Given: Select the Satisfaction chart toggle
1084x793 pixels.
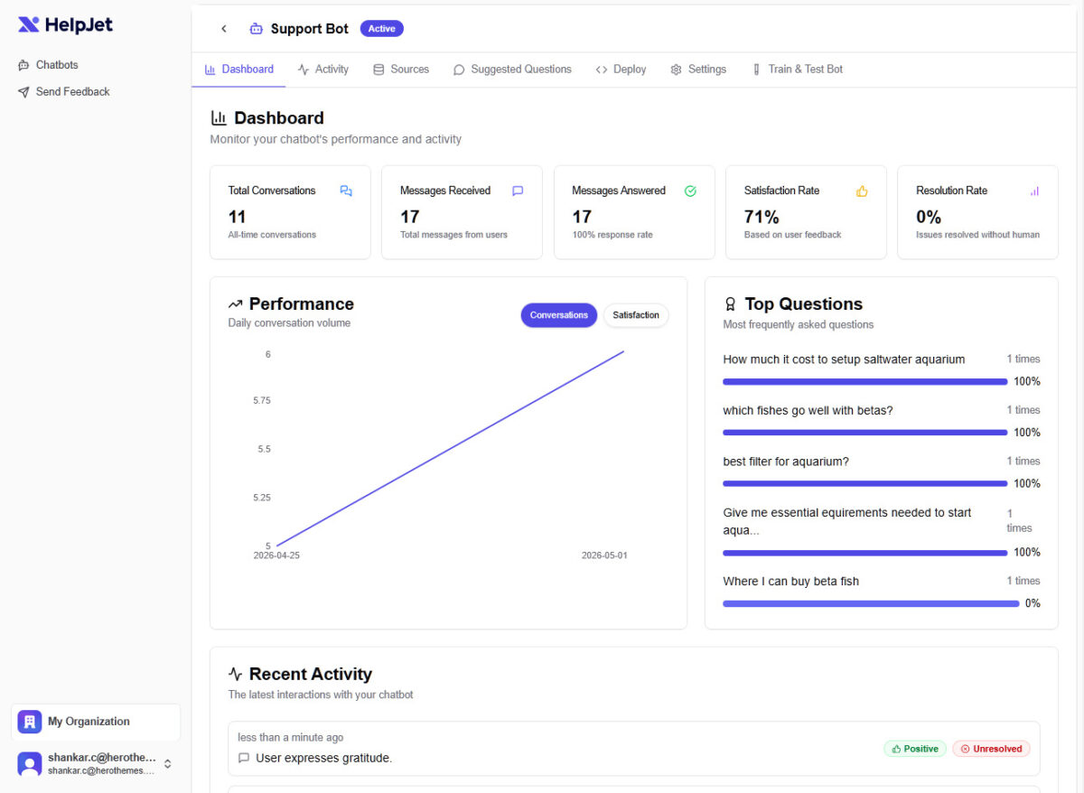Looking at the screenshot, I should coord(636,315).
